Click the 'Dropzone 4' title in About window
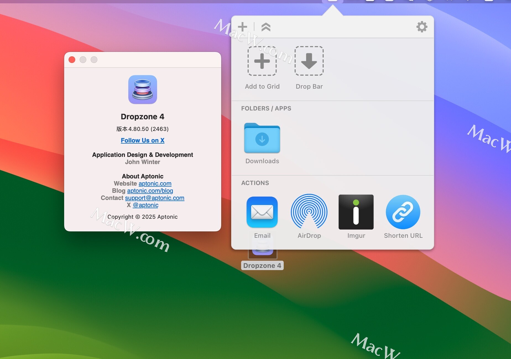Viewport: 511px width, 359px height. (x=143, y=117)
